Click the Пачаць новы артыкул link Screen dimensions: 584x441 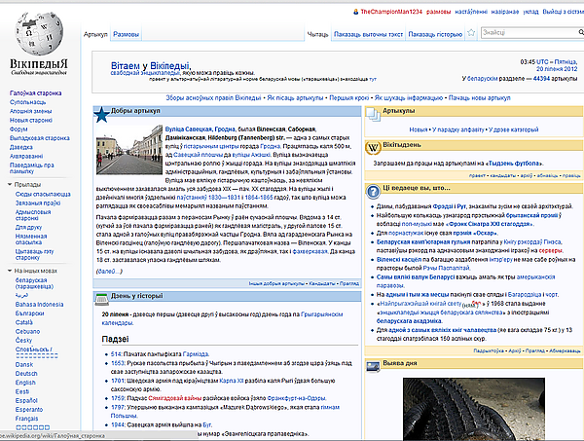click(479, 98)
